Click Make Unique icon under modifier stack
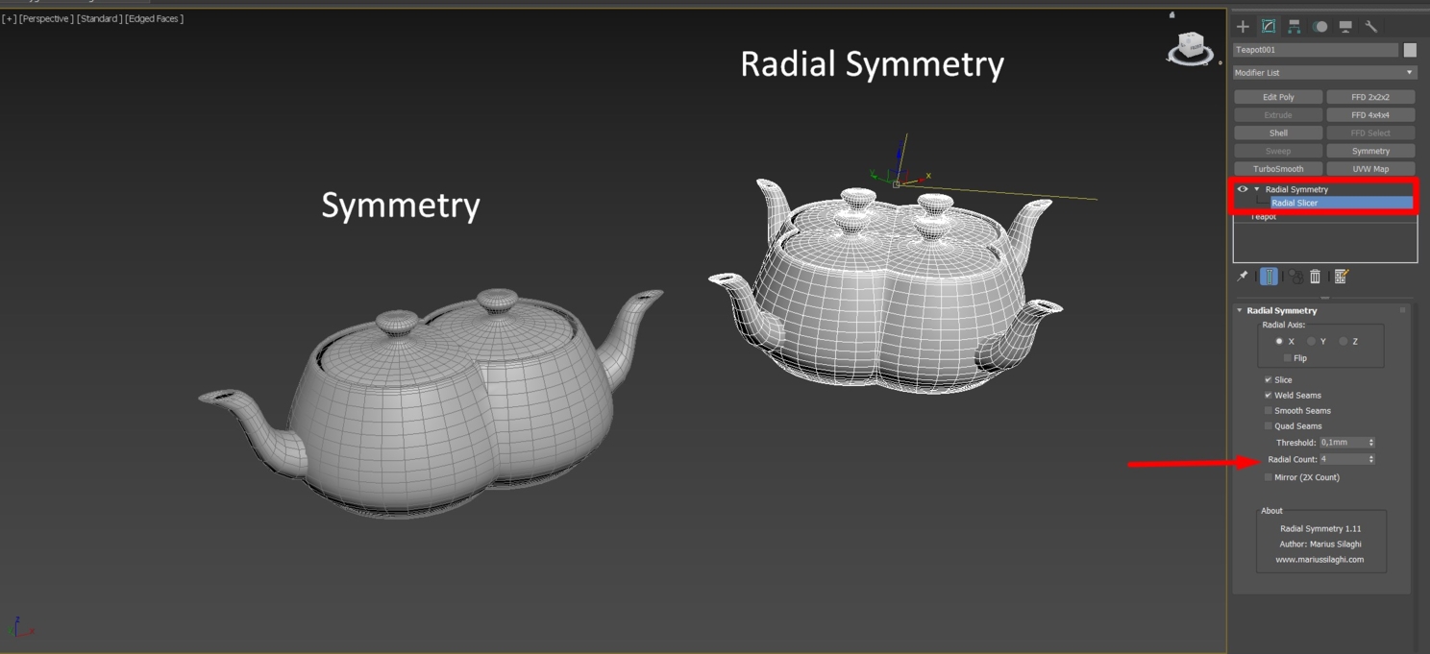The width and height of the screenshot is (1430, 654). pyautogui.click(x=1296, y=277)
